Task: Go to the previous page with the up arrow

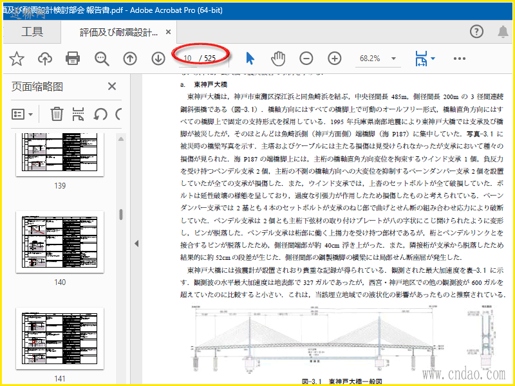Action: (x=130, y=59)
